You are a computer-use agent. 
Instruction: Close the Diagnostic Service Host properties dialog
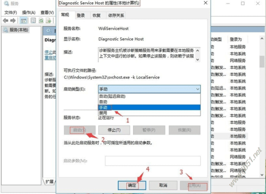coord(206,3)
